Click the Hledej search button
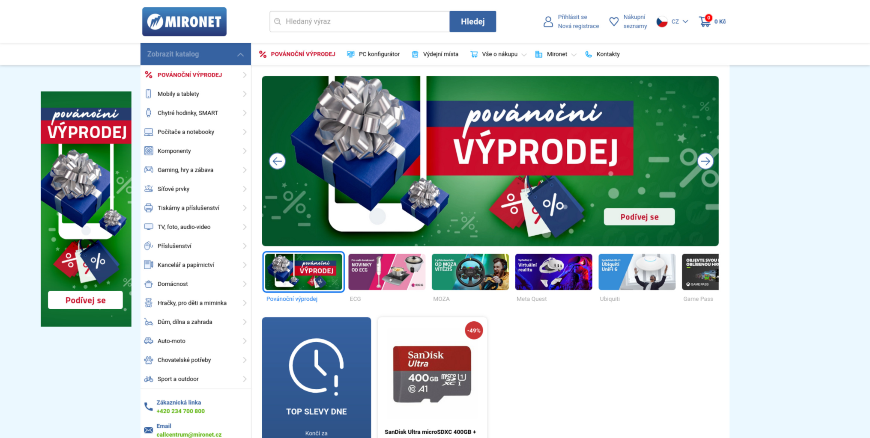 (x=472, y=21)
